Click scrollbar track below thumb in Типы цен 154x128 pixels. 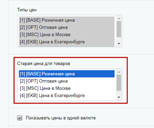[119, 39]
